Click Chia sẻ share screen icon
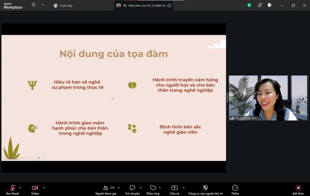 (174, 188)
